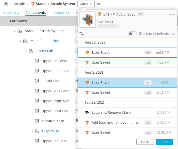Collapse the Aug 18, 2021 group
This screenshot has height=149, width=178.
pos(81,43)
